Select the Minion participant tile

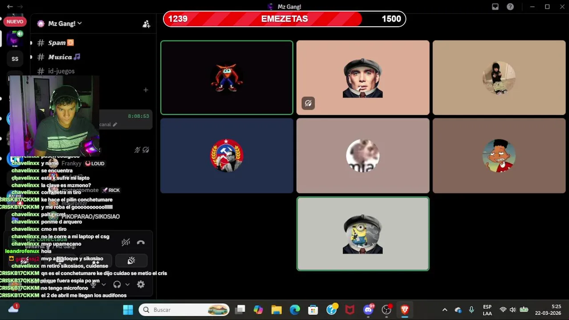click(363, 234)
